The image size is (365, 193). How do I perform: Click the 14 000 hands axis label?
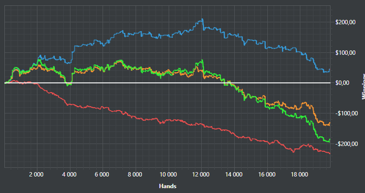234,174
